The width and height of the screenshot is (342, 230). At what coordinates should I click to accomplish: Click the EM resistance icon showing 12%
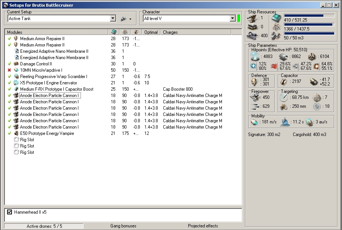click(254, 66)
